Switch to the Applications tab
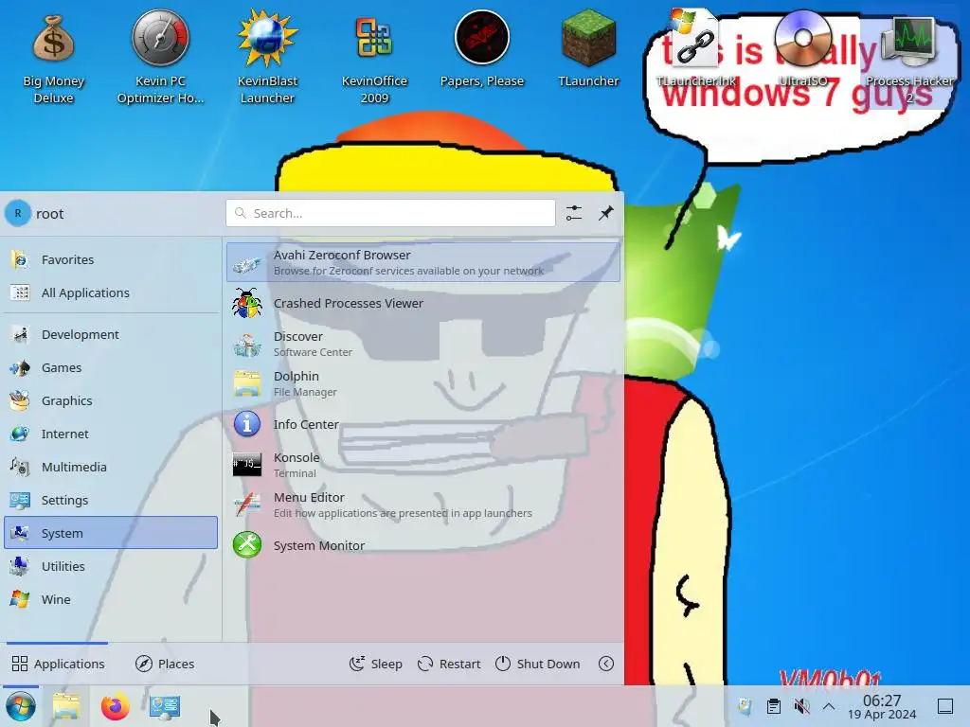Viewport: 970px width, 727px height. pyautogui.click(x=58, y=664)
